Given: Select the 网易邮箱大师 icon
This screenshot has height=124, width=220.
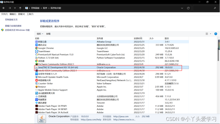Looking at the screenshot, I should click(37, 80).
